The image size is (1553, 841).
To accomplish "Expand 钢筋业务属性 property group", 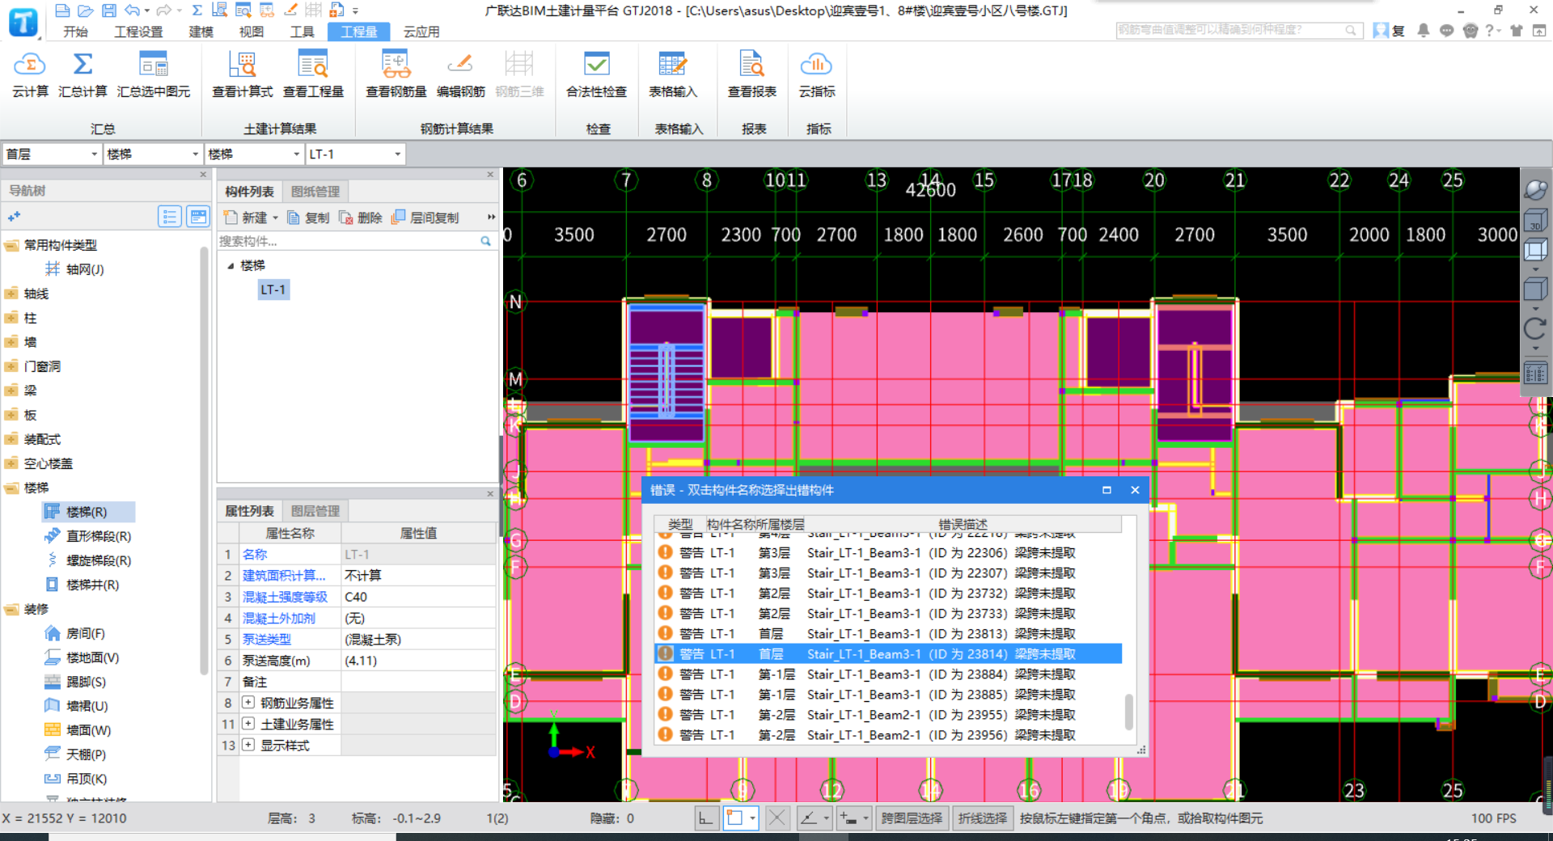I will click(248, 703).
